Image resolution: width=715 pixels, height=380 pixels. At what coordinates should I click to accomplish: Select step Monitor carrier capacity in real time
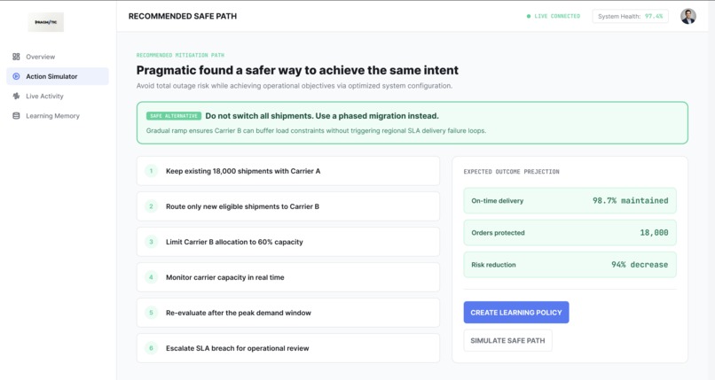point(288,277)
